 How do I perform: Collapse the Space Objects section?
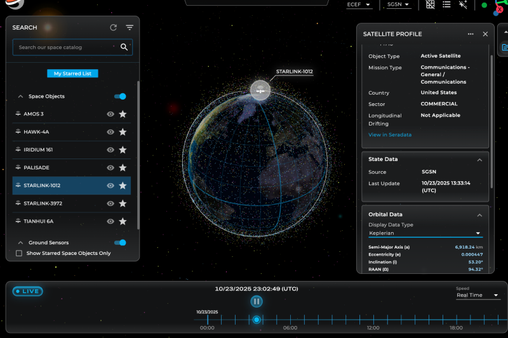pyautogui.click(x=20, y=96)
